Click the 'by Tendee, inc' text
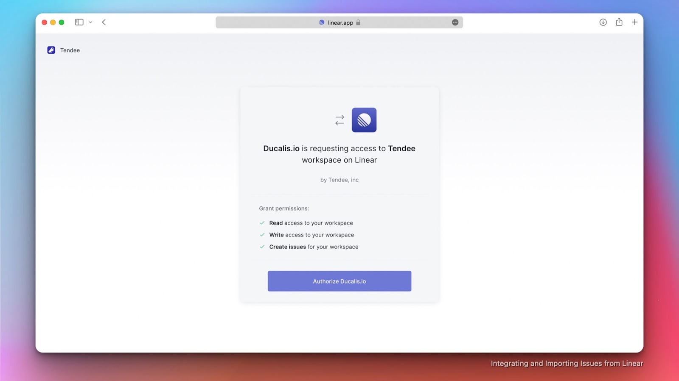The image size is (679, 381). [x=339, y=180]
